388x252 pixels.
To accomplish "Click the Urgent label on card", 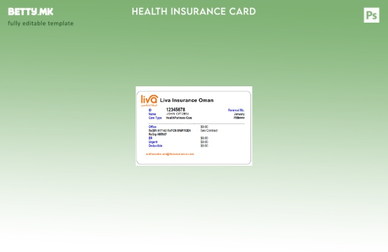I will tap(153, 142).
